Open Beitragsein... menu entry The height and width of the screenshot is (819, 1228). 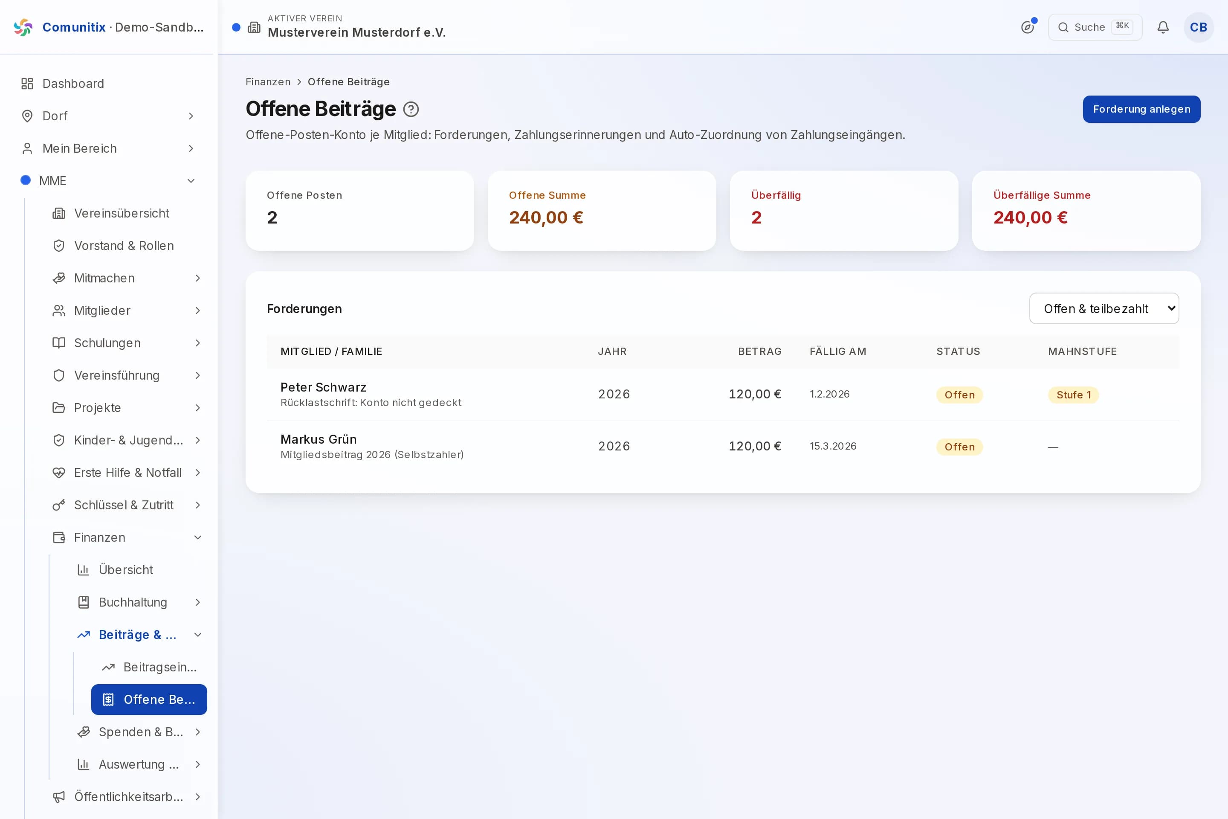[149, 667]
